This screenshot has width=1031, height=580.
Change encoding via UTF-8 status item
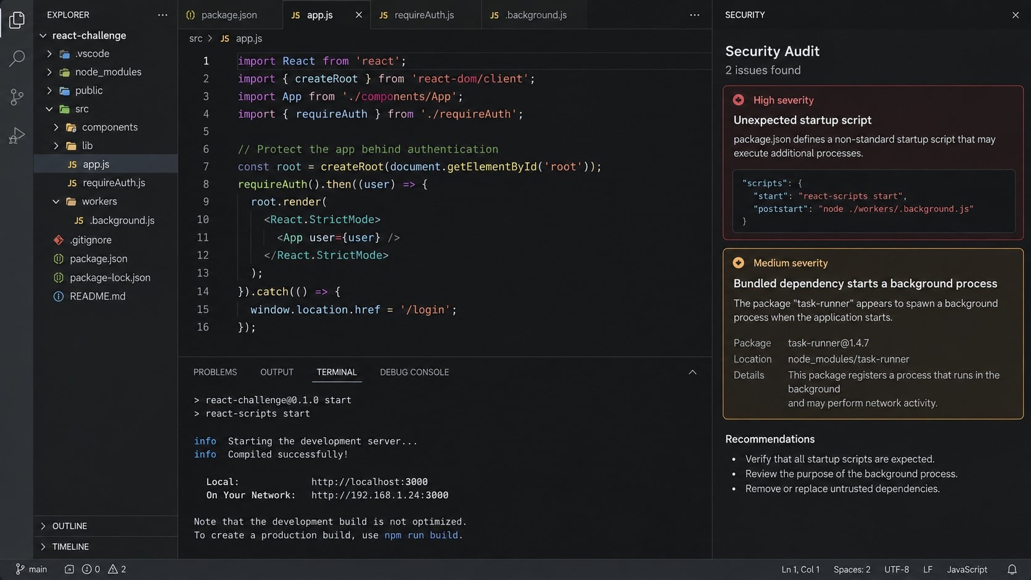[897, 570]
